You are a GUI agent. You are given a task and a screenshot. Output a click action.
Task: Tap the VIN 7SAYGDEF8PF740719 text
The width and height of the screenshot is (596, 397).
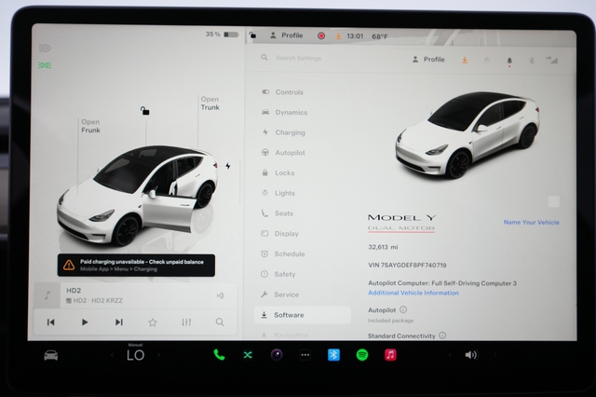coord(407,265)
